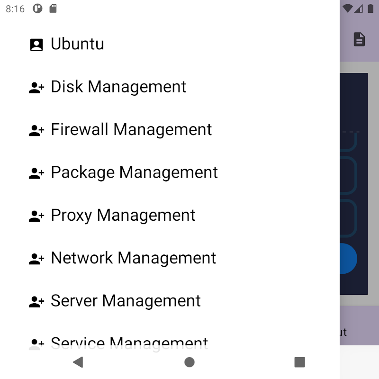379x379 pixels.
Task: Open Proxy Management
Action: click(x=123, y=215)
